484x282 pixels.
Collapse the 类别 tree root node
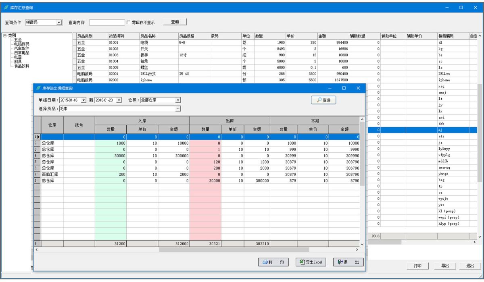click(x=5, y=35)
